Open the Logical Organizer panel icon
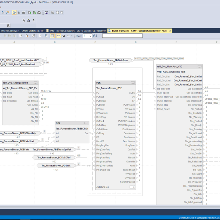This screenshot has height=220, width=220. pos(19,12)
